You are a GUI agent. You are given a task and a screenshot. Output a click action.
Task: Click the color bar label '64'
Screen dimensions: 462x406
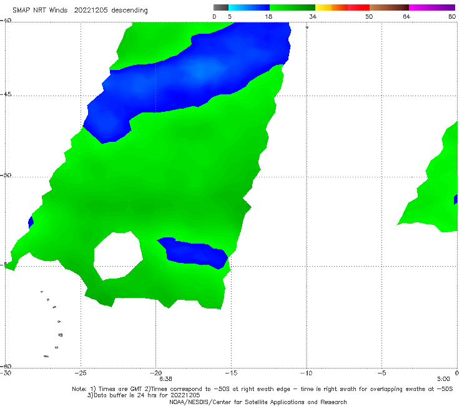(406, 16)
